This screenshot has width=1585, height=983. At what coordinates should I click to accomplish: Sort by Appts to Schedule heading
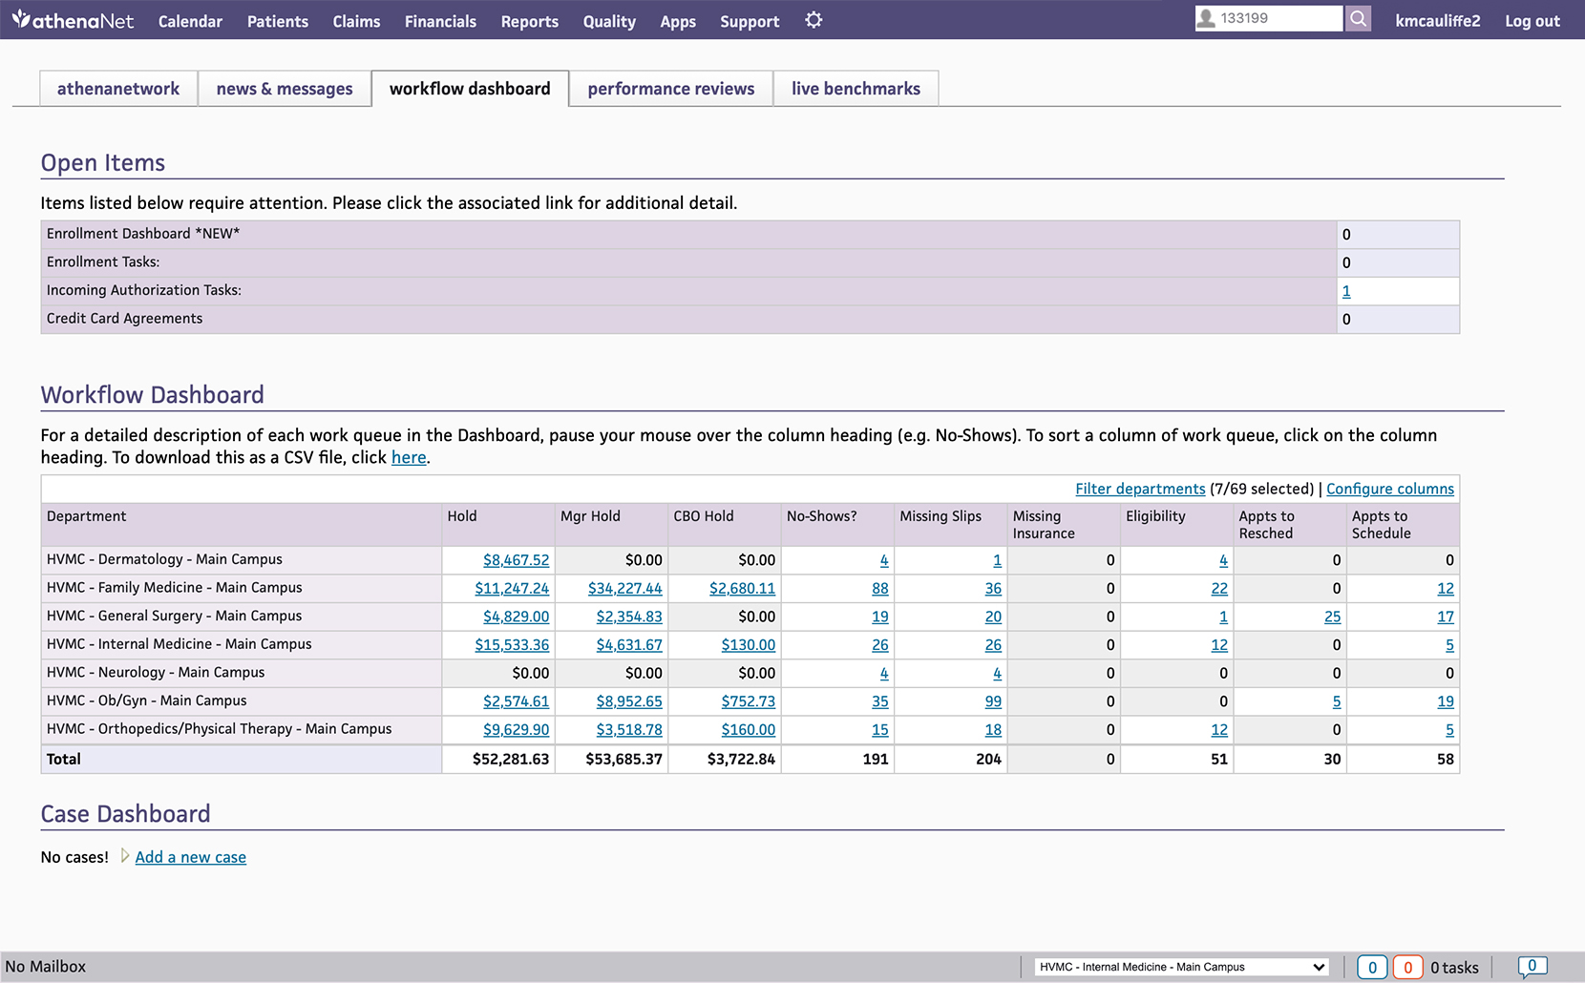coord(1382,525)
